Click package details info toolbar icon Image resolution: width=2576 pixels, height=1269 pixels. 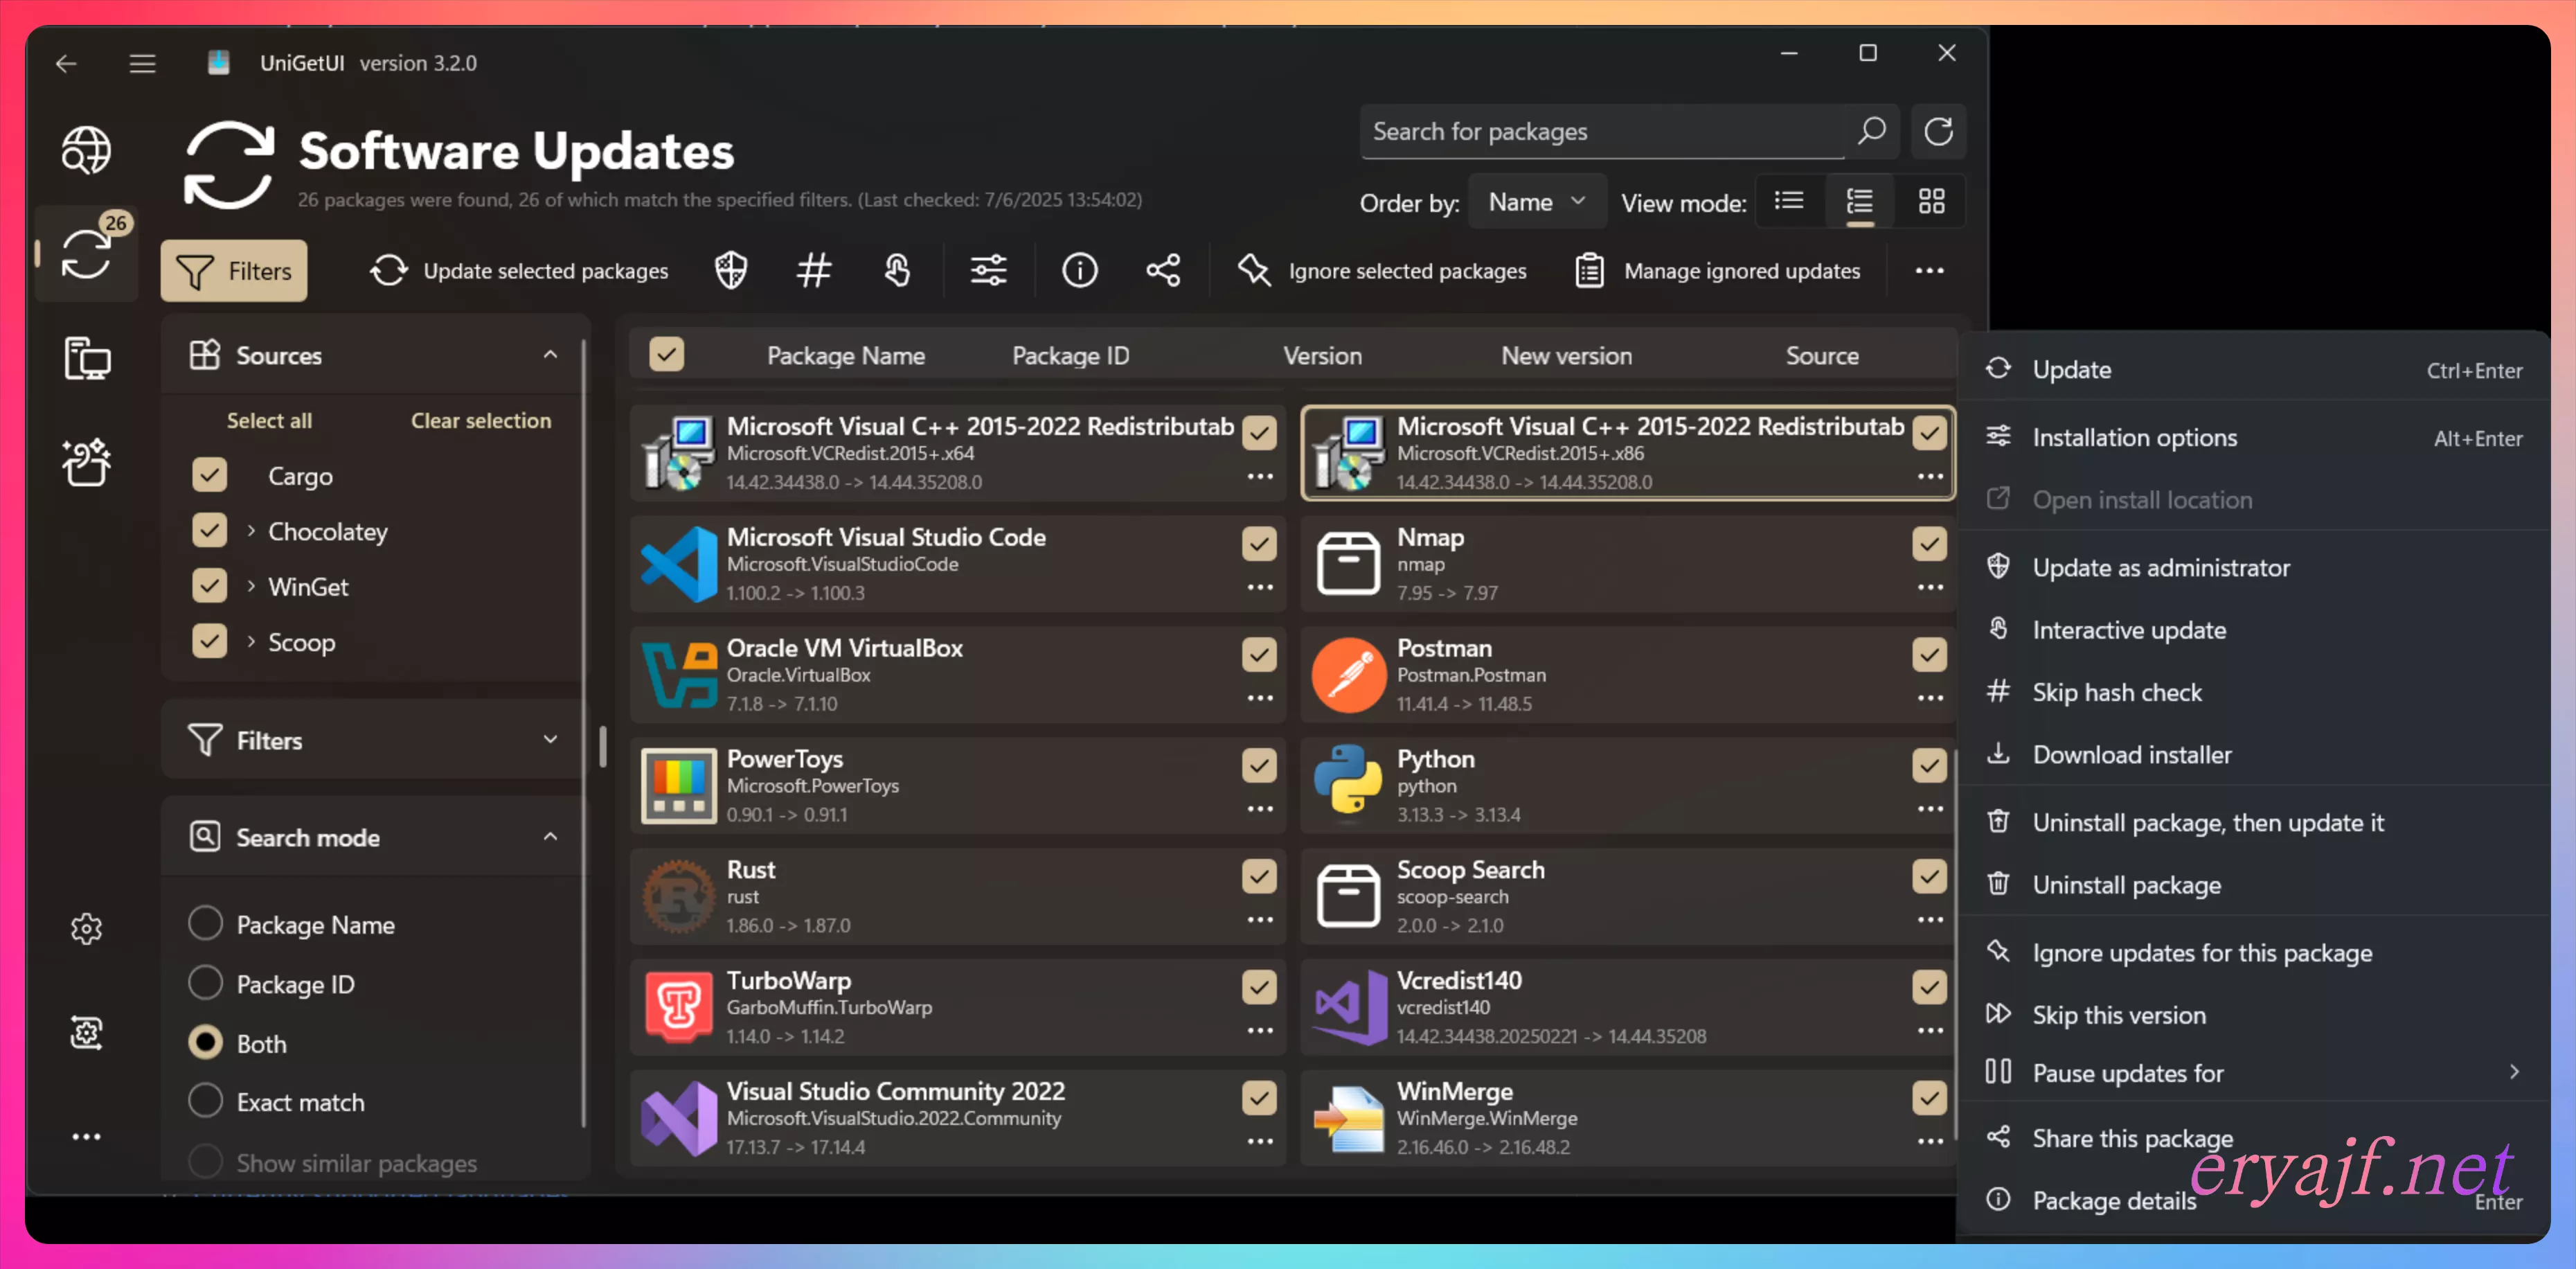pos(1079,270)
